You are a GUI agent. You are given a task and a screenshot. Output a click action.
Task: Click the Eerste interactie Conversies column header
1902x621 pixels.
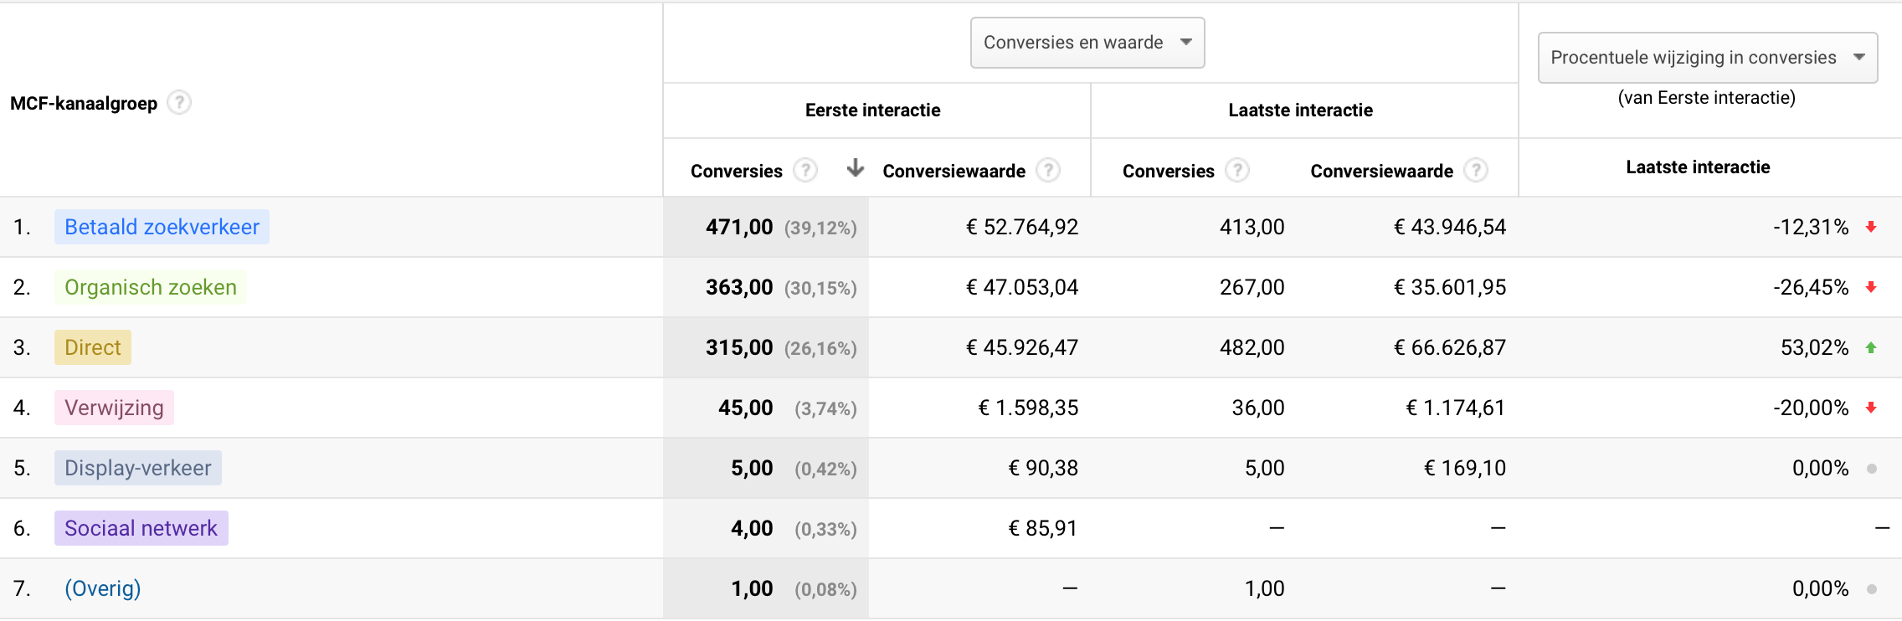736,172
